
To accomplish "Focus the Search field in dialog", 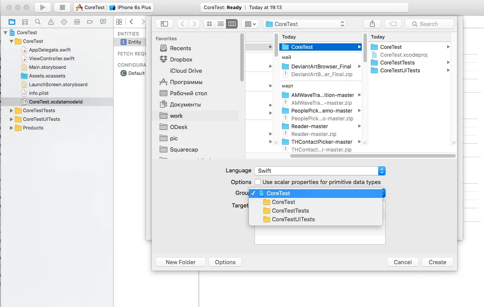I will [429, 24].
